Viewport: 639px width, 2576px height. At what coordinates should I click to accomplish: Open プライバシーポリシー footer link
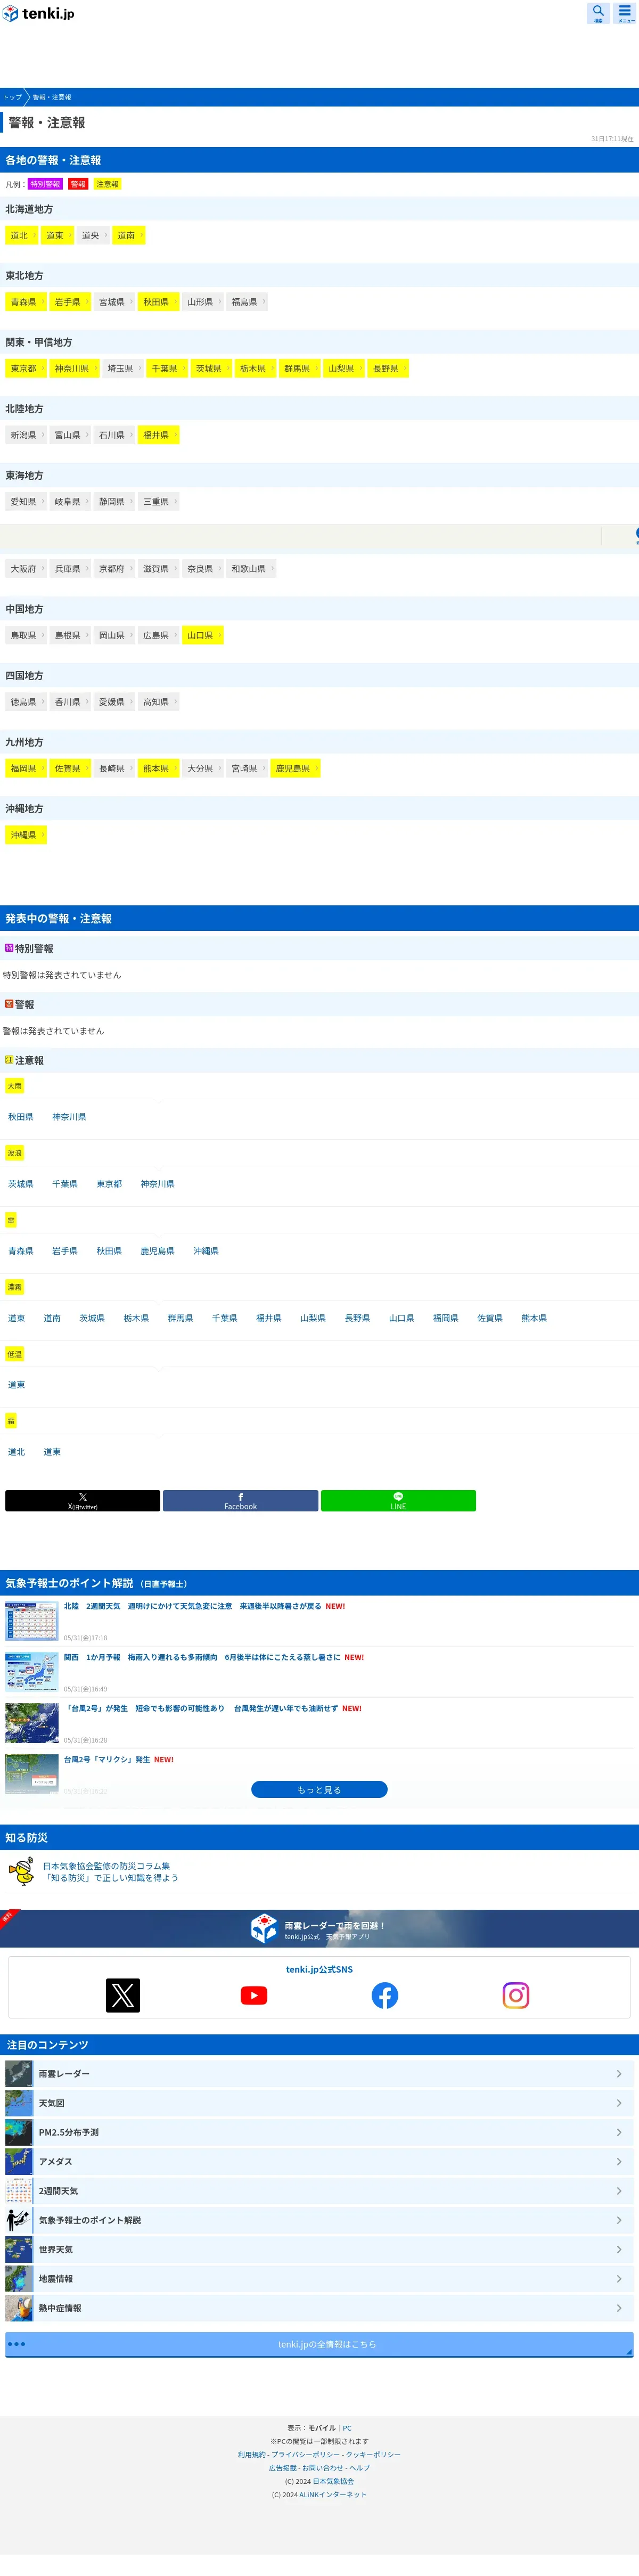[305, 2454]
